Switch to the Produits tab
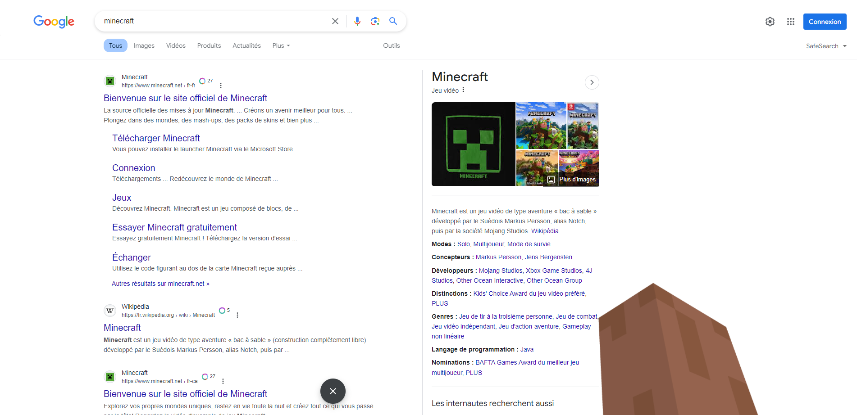Viewport: 857px width, 415px height. tap(209, 45)
